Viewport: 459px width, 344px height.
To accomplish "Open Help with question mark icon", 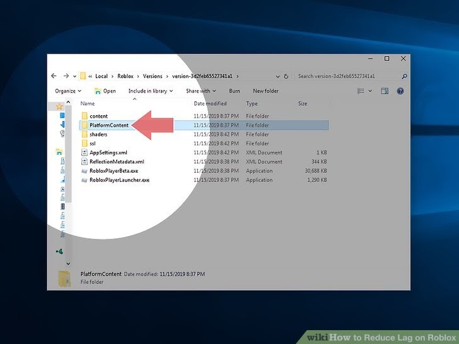I will tap(400, 91).
